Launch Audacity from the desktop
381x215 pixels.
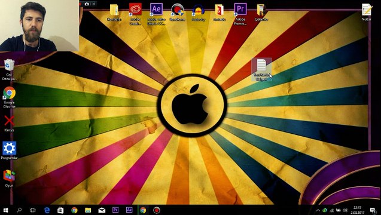point(199,12)
